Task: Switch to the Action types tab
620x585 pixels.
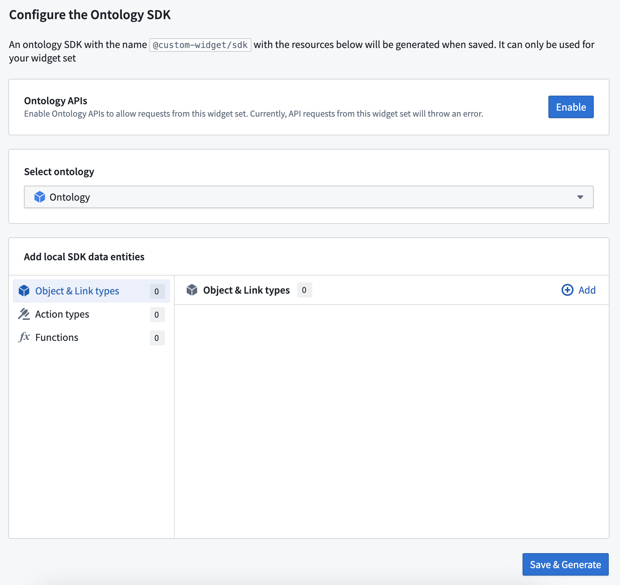Action: (62, 314)
